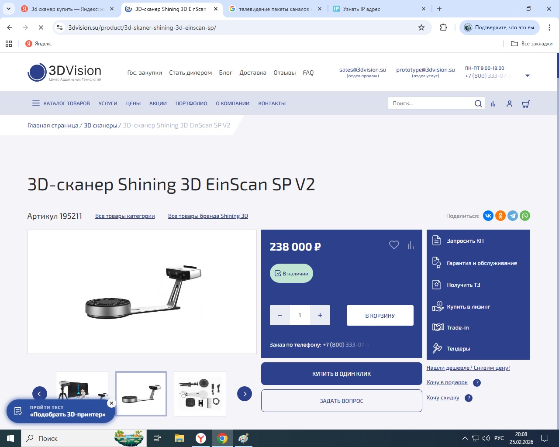The height and width of the screenshot is (447, 559).
Task: Open the О компании menu item
Action: [x=233, y=103]
